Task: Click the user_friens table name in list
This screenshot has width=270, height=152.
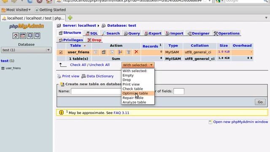Action: click(78, 52)
